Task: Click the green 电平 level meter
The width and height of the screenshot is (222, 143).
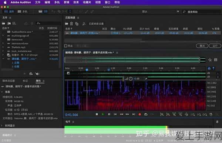Action: [x=116, y=130]
